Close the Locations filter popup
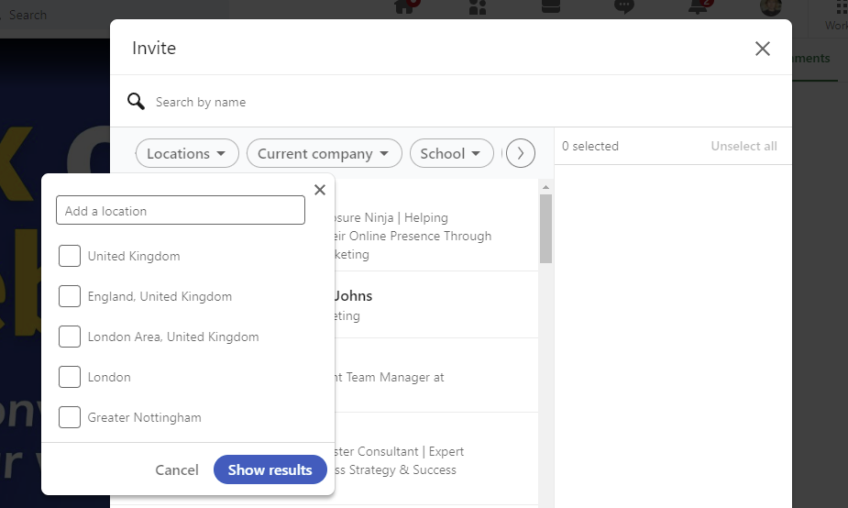Viewport: 848px width, 508px height. (x=320, y=190)
